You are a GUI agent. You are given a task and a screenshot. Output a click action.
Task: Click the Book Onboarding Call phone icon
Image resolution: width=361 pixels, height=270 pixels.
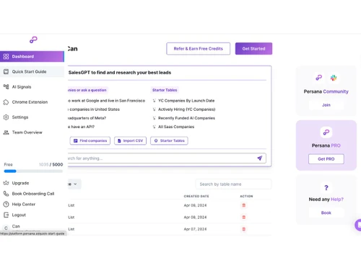6,194
